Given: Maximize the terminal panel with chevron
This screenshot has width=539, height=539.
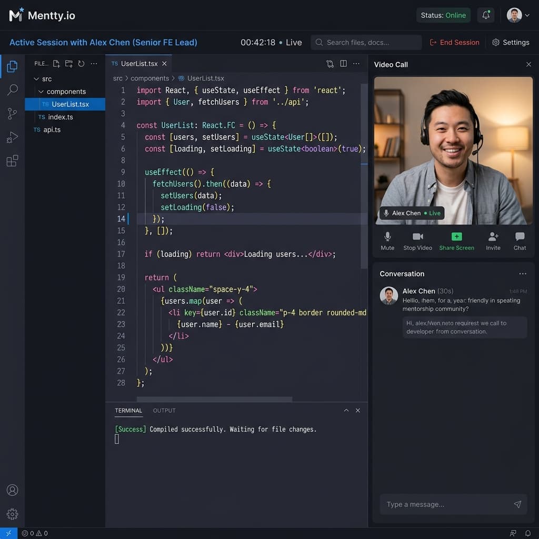Looking at the screenshot, I should pyautogui.click(x=346, y=411).
